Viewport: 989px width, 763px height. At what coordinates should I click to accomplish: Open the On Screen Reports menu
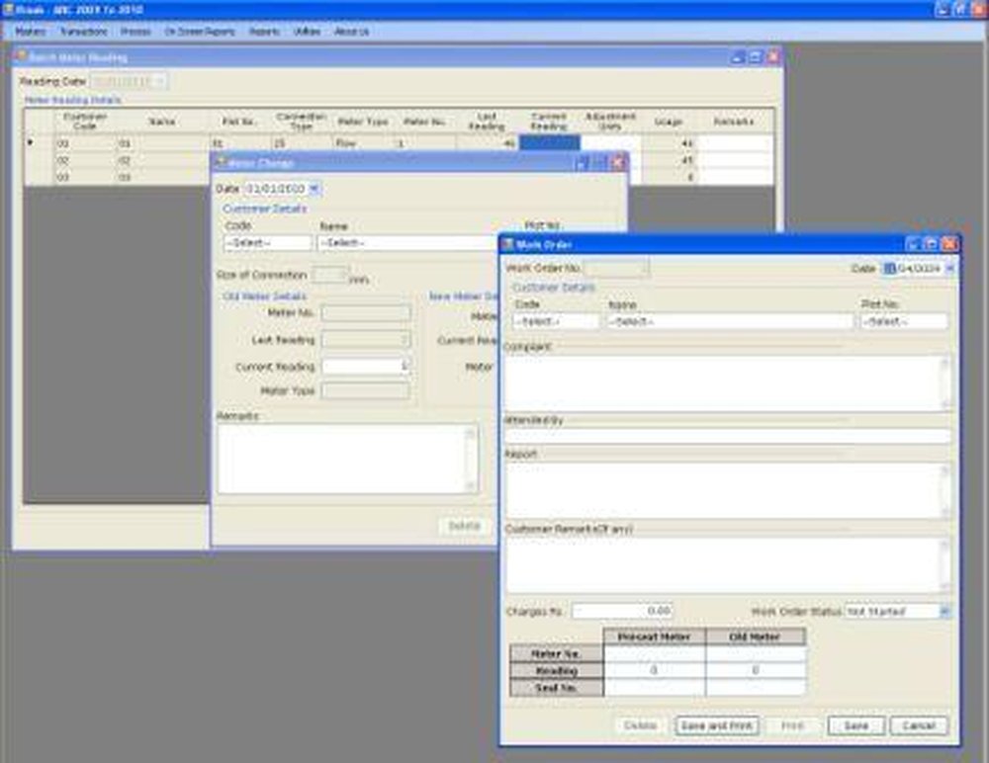pos(200,32)
